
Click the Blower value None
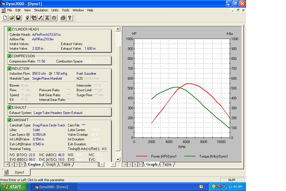coord(25,85)
